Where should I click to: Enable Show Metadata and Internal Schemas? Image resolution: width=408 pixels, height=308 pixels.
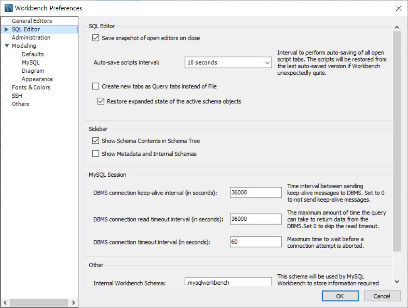coord(96,154)
